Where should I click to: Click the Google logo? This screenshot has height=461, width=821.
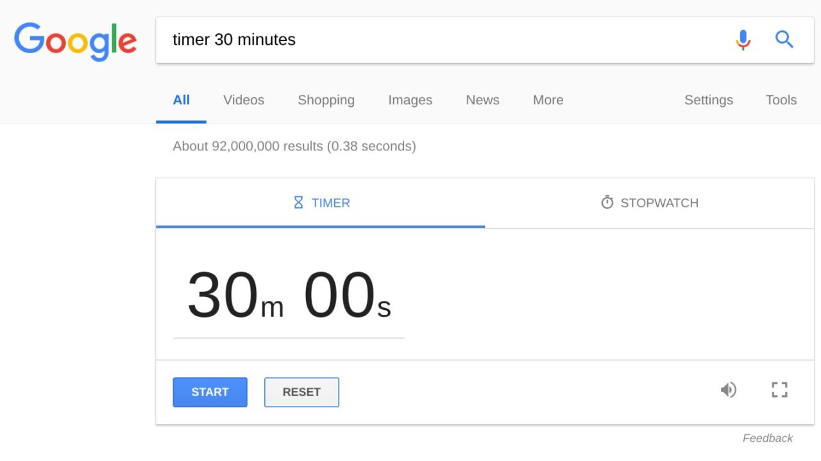[75, 40]
